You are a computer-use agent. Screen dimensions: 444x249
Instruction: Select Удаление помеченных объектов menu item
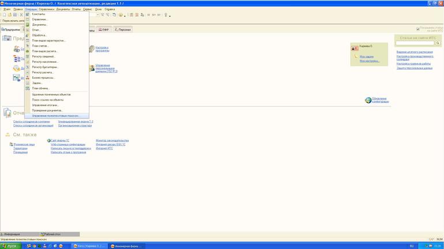tap(51, 94)
